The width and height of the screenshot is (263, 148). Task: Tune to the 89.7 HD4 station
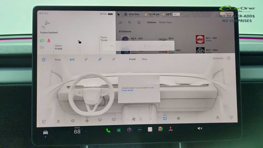coord(207,50)
